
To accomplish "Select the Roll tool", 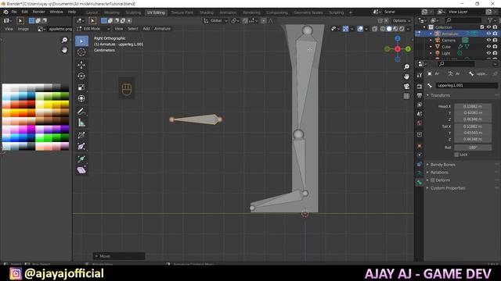I will click(x=81, y=135).
